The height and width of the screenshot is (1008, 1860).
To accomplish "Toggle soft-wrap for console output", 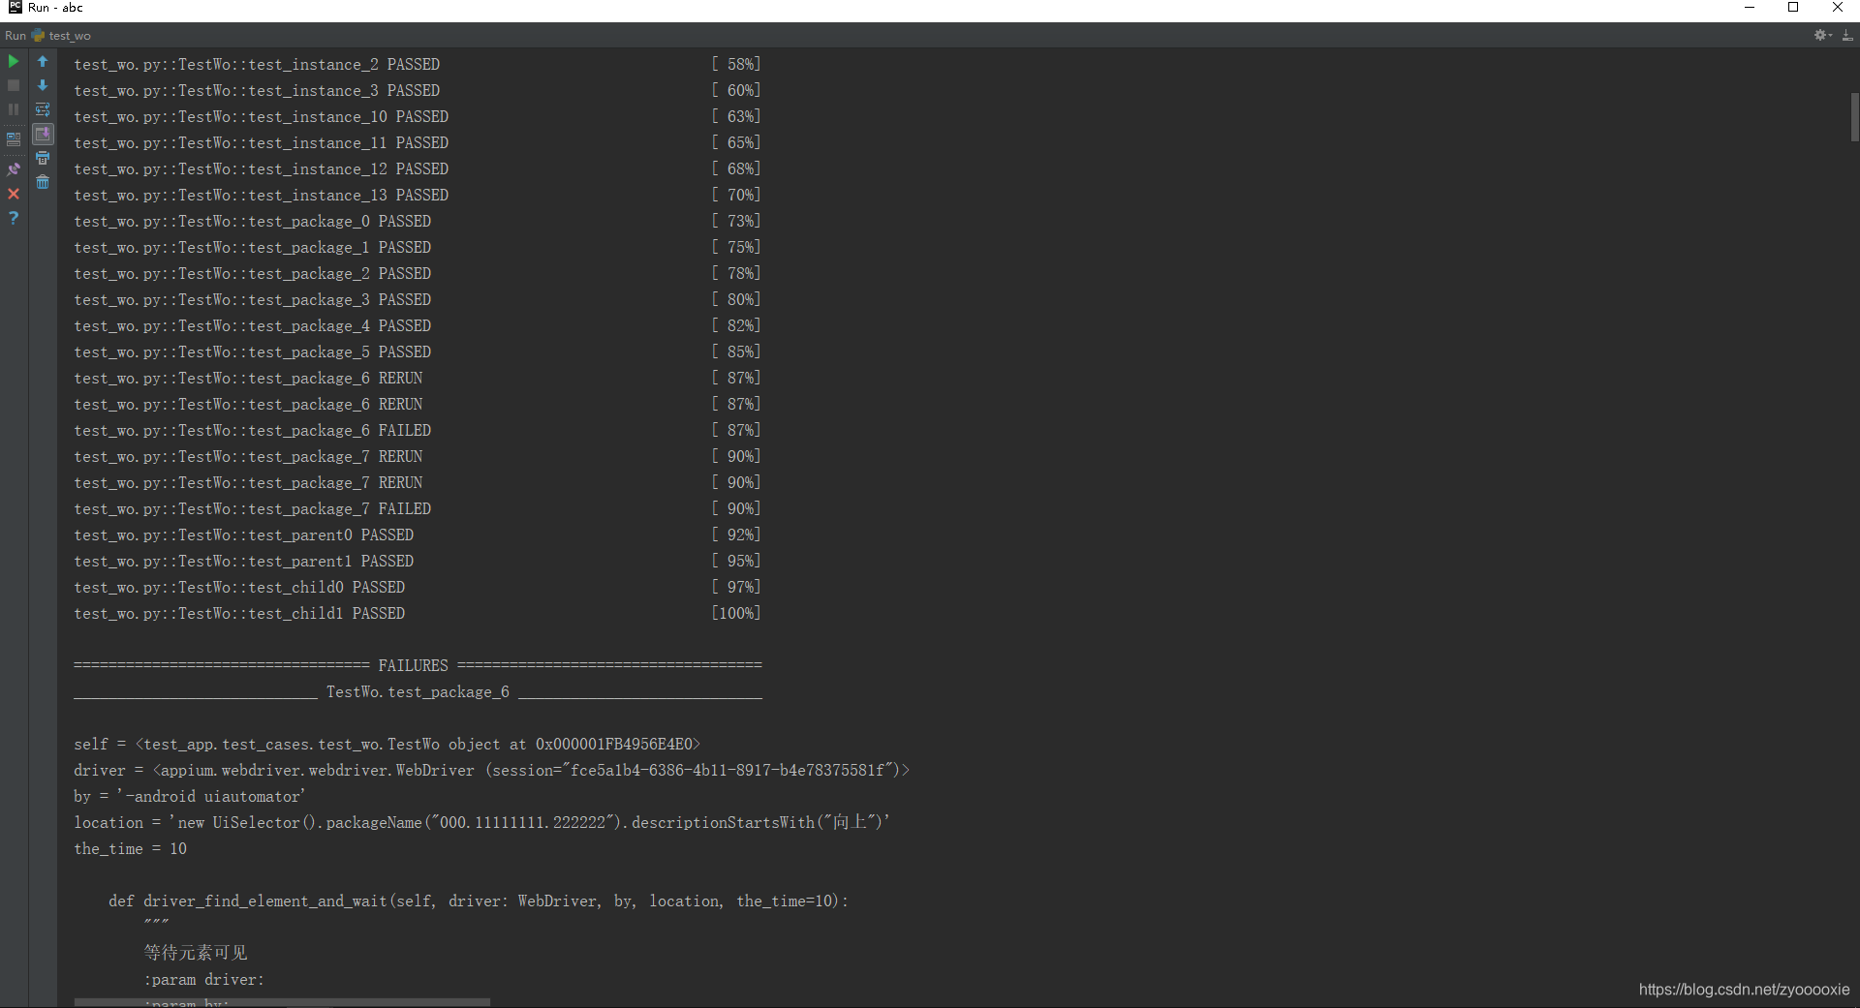I will (x=43, y=109).
